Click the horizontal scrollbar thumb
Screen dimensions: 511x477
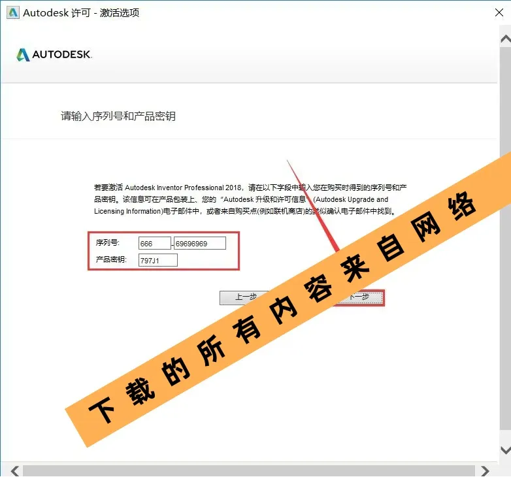pos(249,471)
